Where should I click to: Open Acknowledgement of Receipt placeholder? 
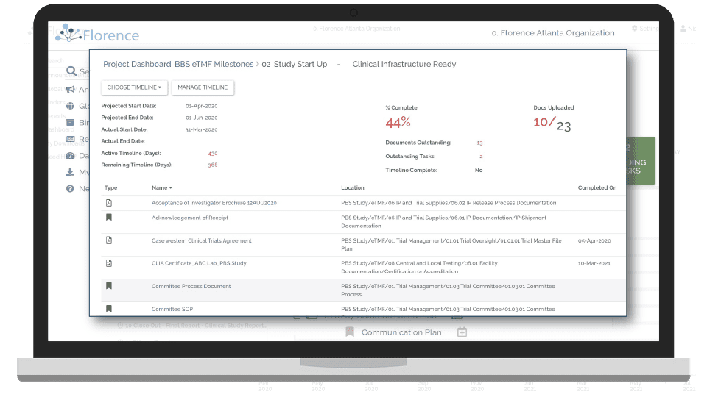coord(190,218)
